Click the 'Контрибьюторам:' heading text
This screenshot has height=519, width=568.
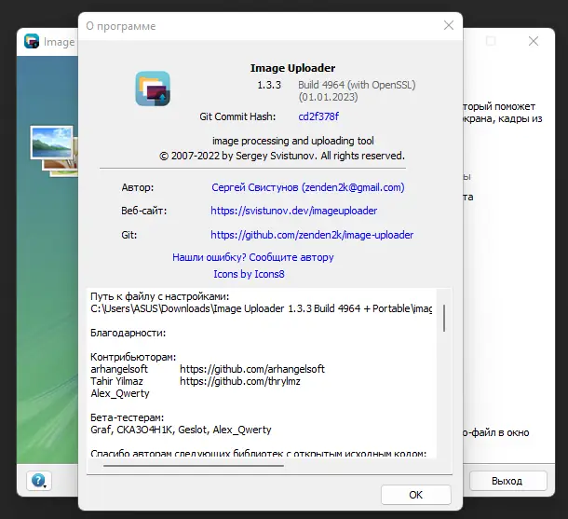(x=133, y=357)
